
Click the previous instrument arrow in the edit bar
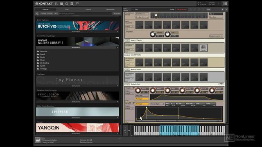click(222, 9)
